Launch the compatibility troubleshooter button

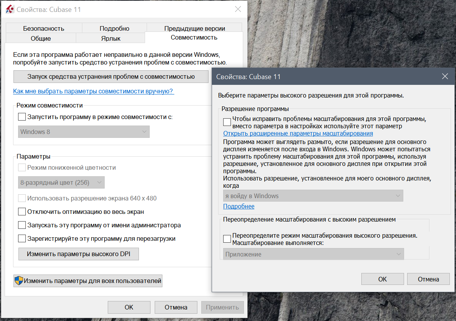[x=111, y=77]
